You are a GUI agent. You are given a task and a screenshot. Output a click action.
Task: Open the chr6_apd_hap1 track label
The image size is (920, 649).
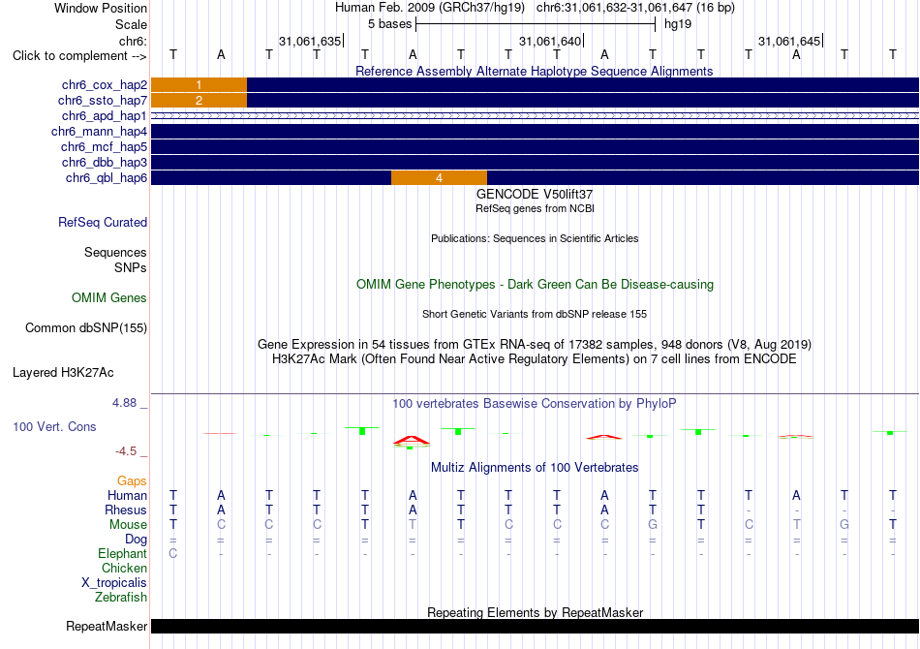105,115
